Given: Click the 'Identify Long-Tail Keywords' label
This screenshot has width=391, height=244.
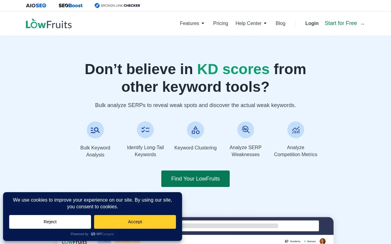Looking at the screenshot, I should [x=145, y=151].
